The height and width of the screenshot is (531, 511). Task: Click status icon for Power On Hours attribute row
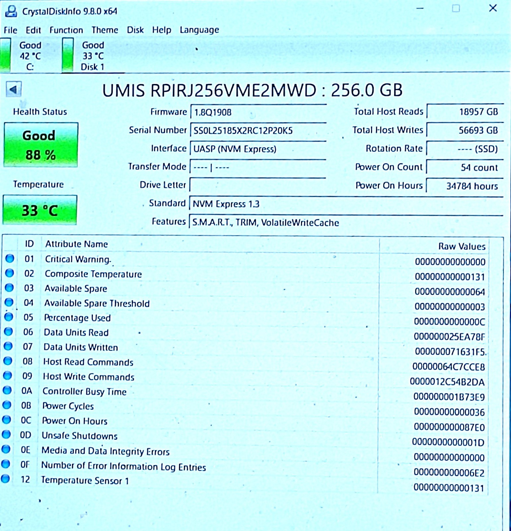(6, 419)
